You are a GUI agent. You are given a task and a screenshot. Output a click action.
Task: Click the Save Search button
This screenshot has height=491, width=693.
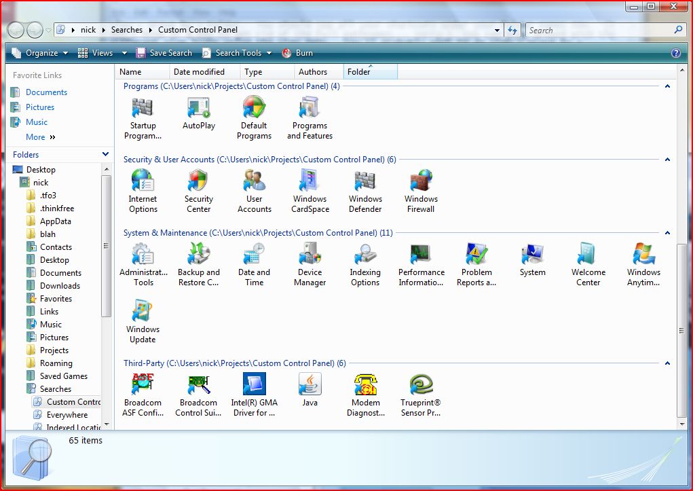coord(164,53)
